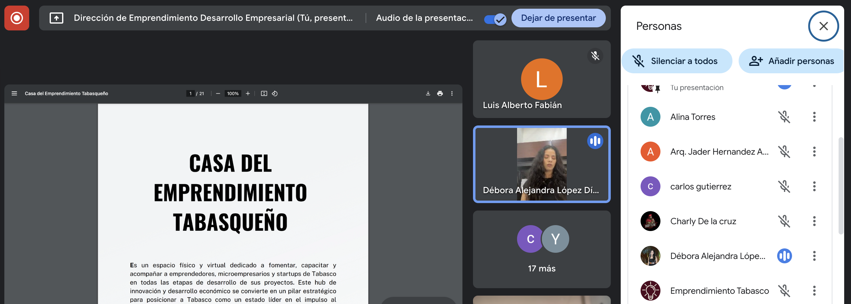
Task: Mute carlos gutierrez's microphone
Action: 784,186
